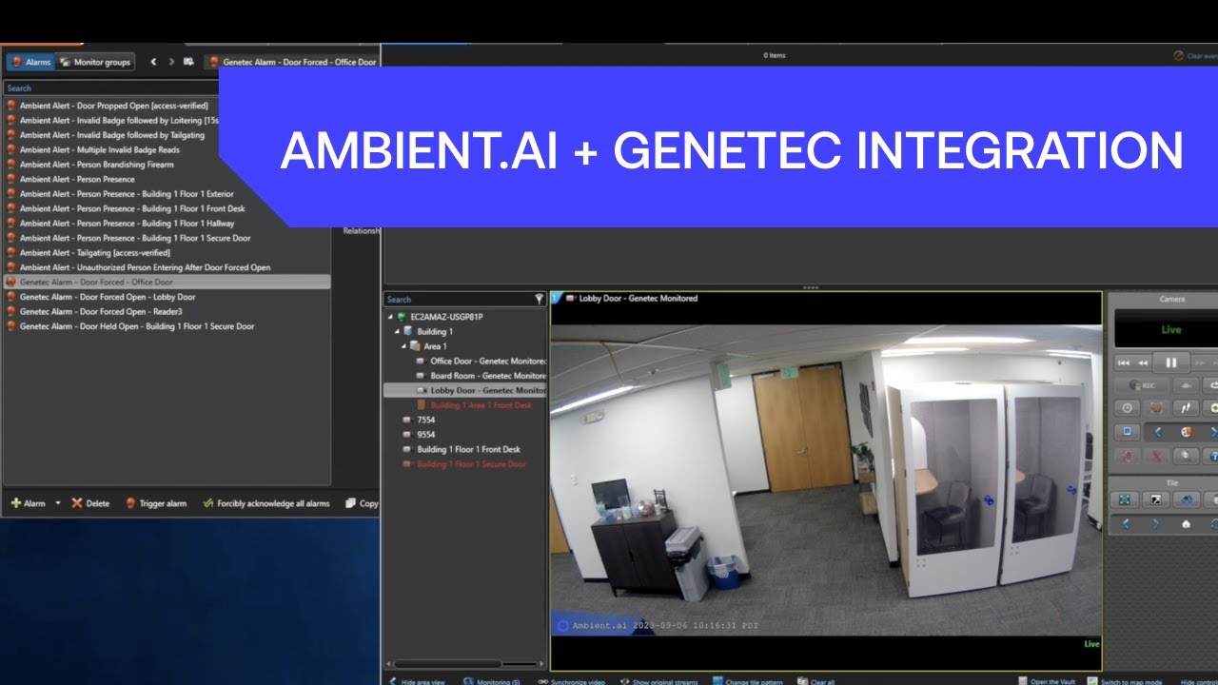Collapse the Building 1 tree node
This screenshot has height=685, width=1218.
click(x=398, y=332)
